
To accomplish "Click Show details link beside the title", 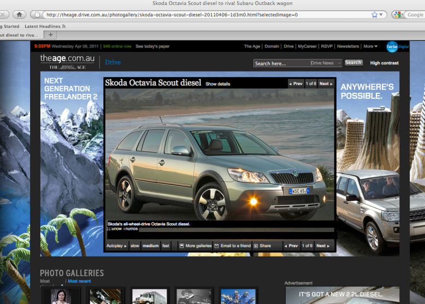I will (217, 85).
